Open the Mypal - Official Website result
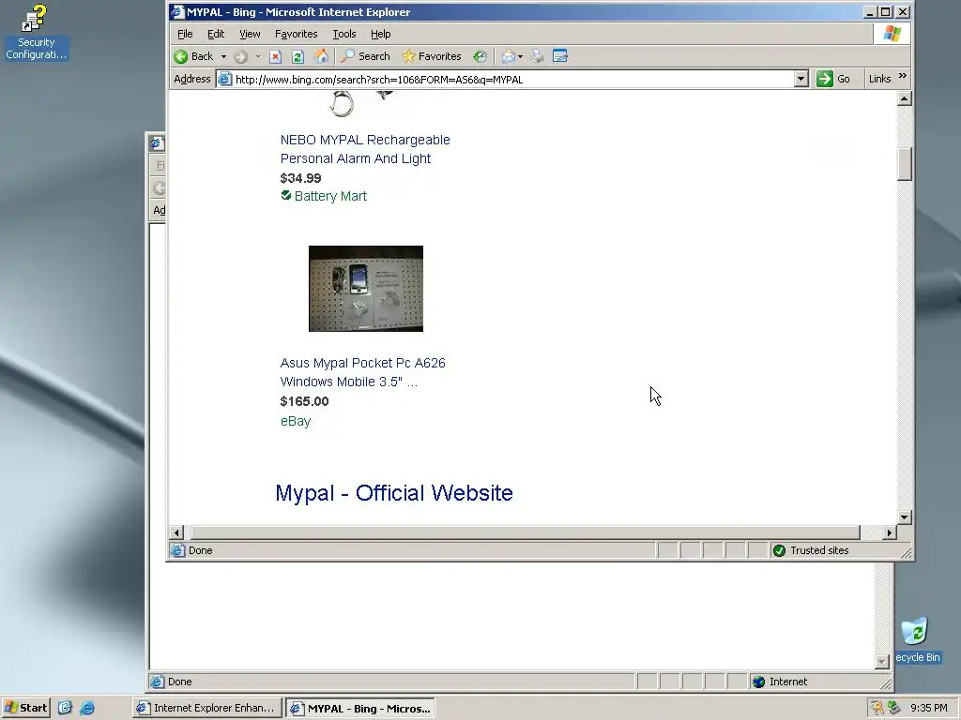The width and height of the screenshot is (961, 720). pyautogui.click(x=394, y=493)
